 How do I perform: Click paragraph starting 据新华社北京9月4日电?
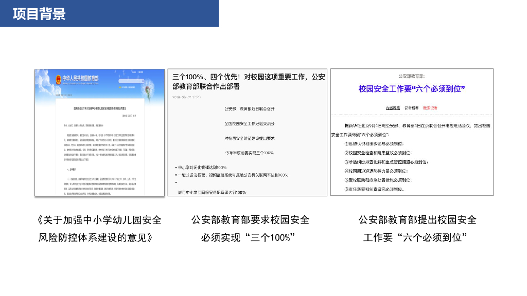point(411,130)
